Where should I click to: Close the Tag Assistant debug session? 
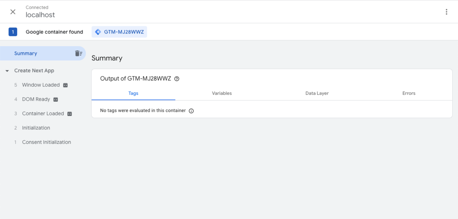coord(13,12)
